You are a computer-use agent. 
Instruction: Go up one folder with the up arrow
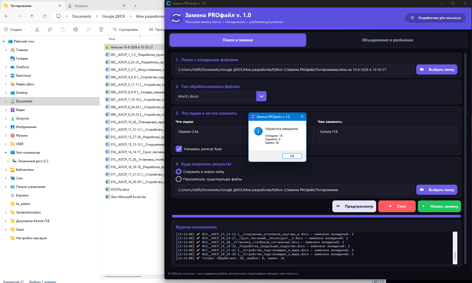pyautogui.click(x=32, y=16)
